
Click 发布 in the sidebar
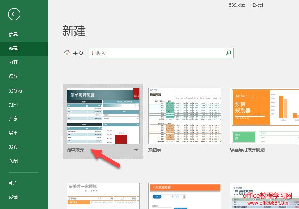coord(13,147)
